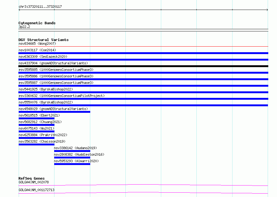This screenshot has height=197, width=277.
Task: Open esv3360632 (1000GenomesConsortiumPilotProject) label
Action: coord(62,96)
